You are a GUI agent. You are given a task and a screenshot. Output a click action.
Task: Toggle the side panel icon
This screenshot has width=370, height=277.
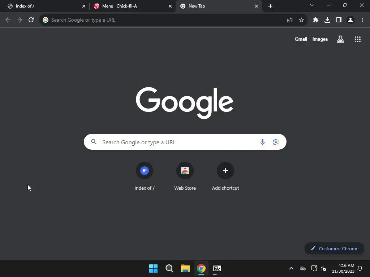(x=339, y=20)
